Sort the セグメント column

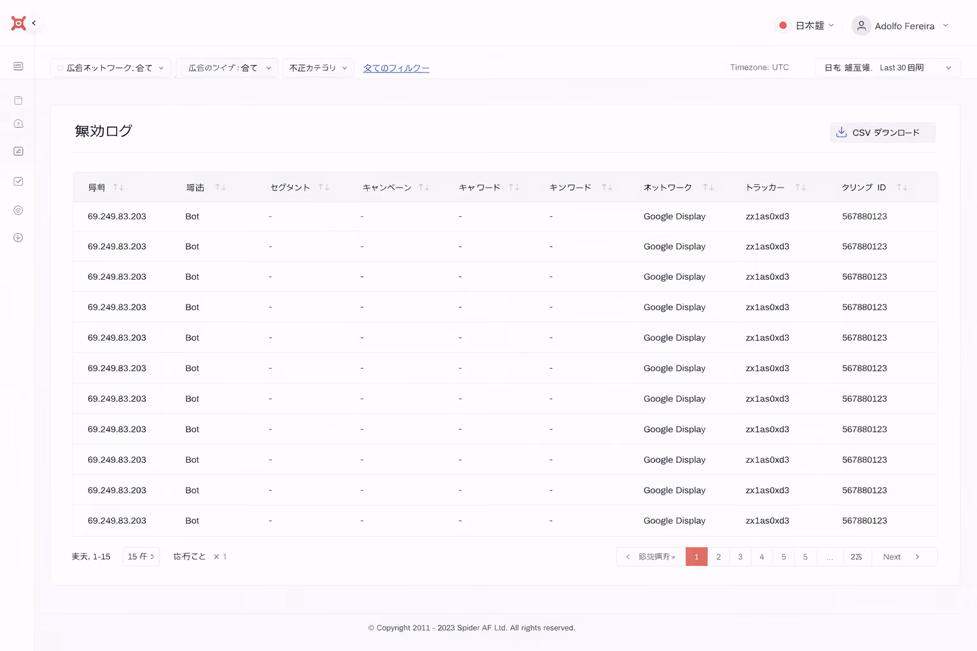coord(324,187)
